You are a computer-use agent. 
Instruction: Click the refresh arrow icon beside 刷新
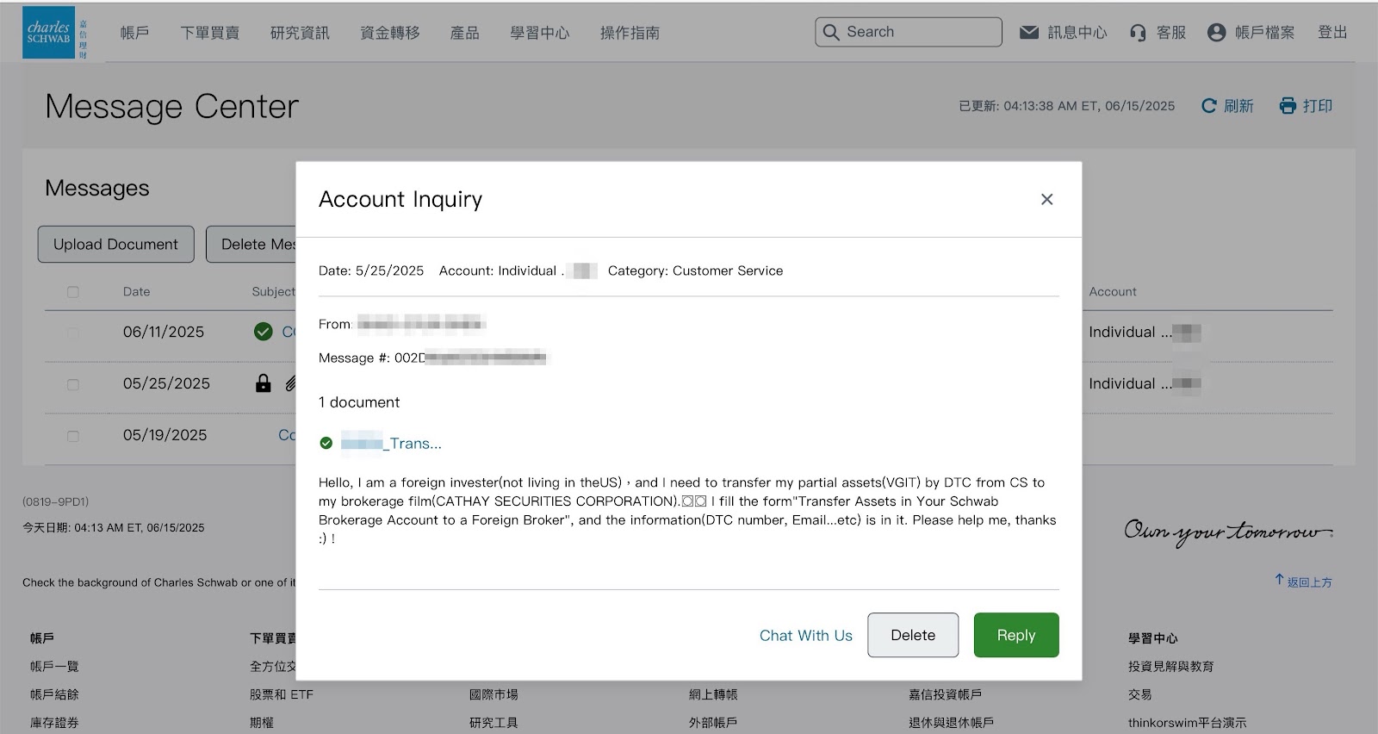tap(1209, 106)
